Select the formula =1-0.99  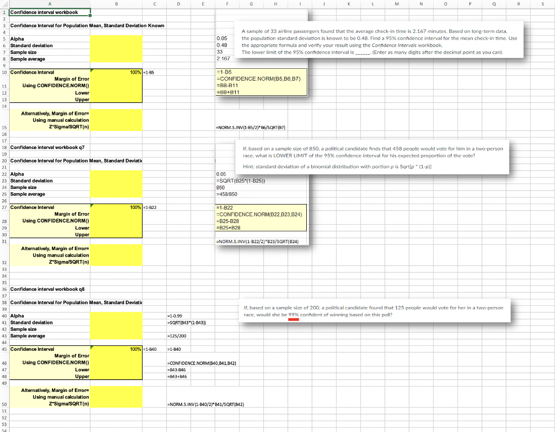tap(175, 316)
